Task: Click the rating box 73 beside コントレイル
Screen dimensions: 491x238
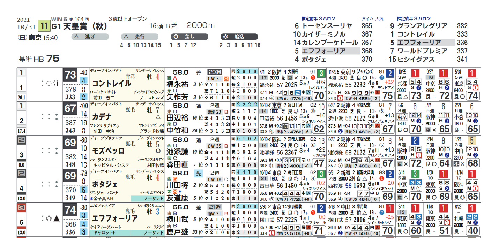Action: tap(70, 76)
